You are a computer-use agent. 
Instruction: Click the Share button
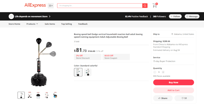163,98
